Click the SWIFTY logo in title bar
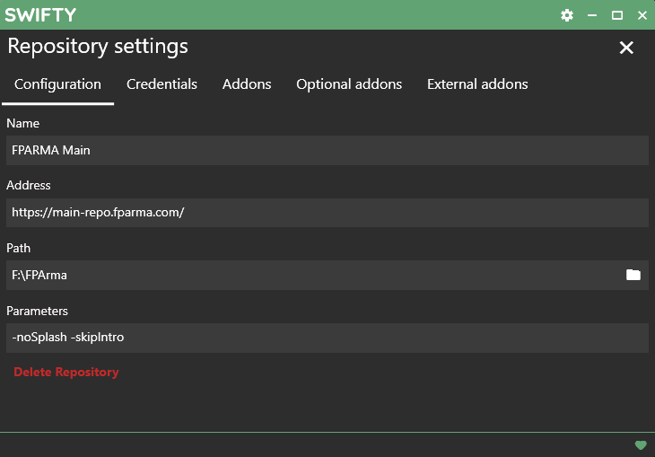 coord(40,15)
